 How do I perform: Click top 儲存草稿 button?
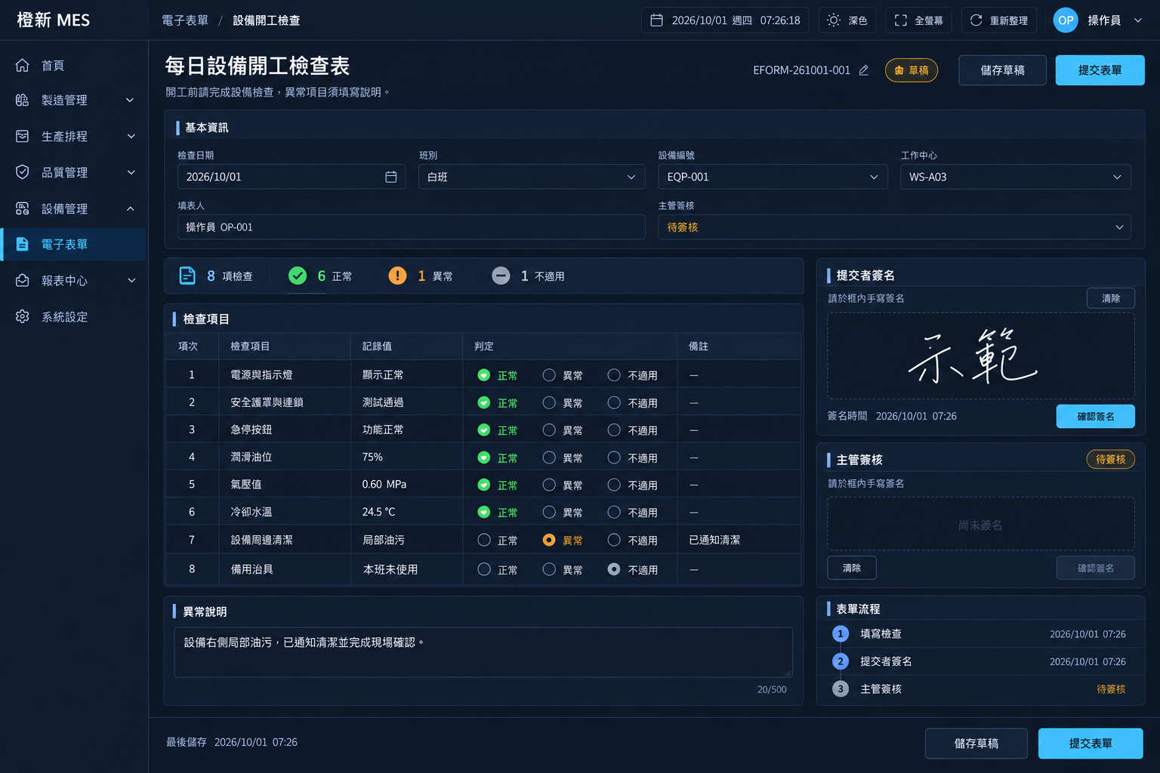click(1002, 70)
